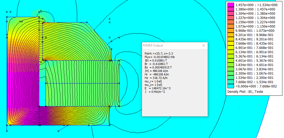Click the swatch for 1.304e+000 : 1.380e+000
Screen dimensions: 284x138
click(231, 13)
